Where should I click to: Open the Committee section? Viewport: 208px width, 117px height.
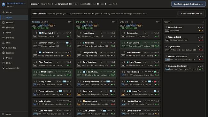tap(14, 48)
